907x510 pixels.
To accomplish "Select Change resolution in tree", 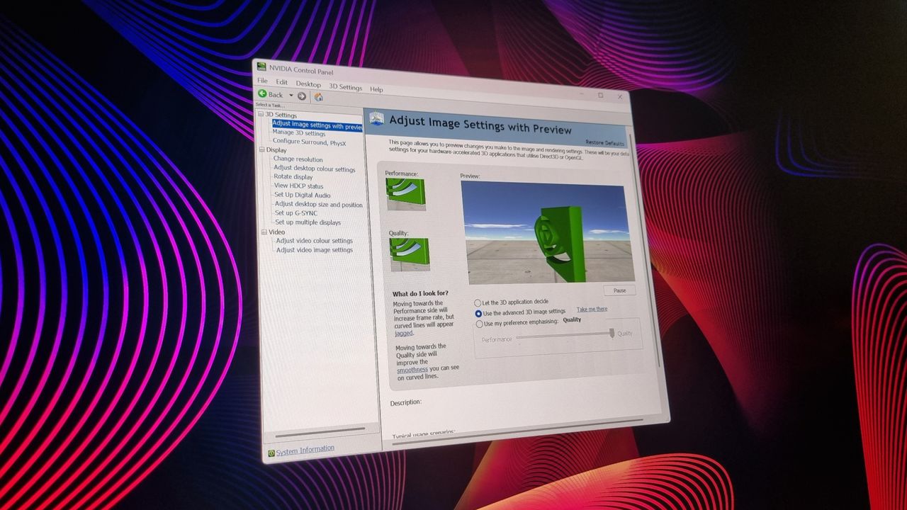I will pos(298,159).
